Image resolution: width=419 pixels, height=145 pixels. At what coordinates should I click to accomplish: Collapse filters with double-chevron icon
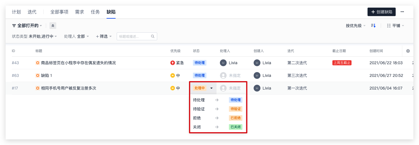(x=53, y=26)
